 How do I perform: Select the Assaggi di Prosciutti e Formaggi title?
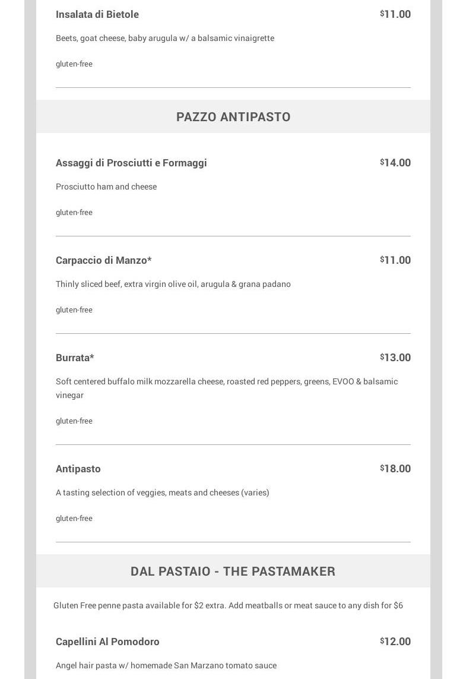point(131,163)
